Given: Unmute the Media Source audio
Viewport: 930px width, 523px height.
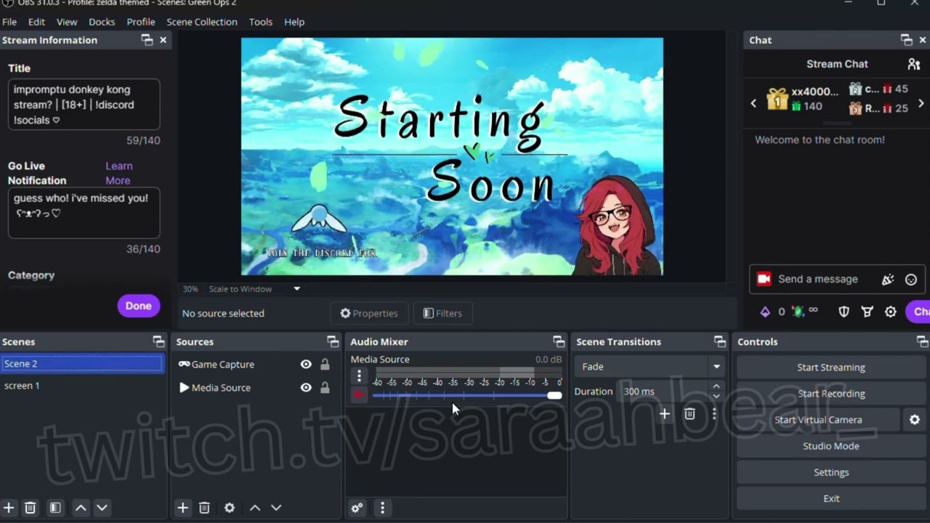Looking at the screenshot, I should tap(359, 395).
